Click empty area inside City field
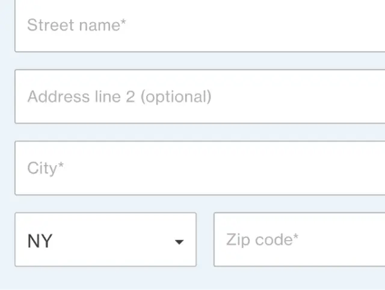Screen dimensions: 385x290 271,168
